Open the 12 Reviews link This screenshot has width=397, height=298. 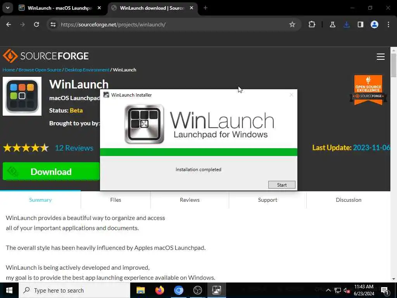coord(74,148)
